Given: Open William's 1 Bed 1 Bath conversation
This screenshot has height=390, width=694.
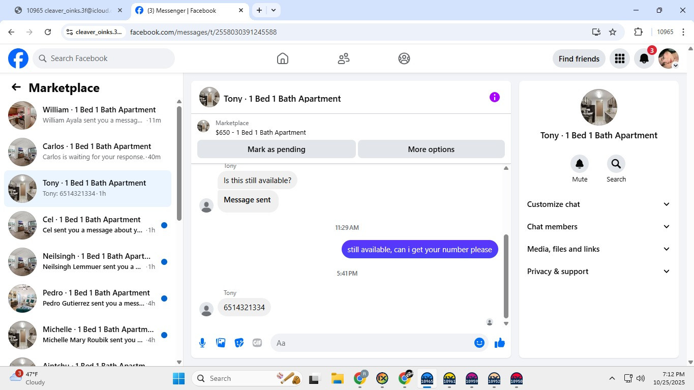Looking at the screenshot, I should (x=87, y=115).
